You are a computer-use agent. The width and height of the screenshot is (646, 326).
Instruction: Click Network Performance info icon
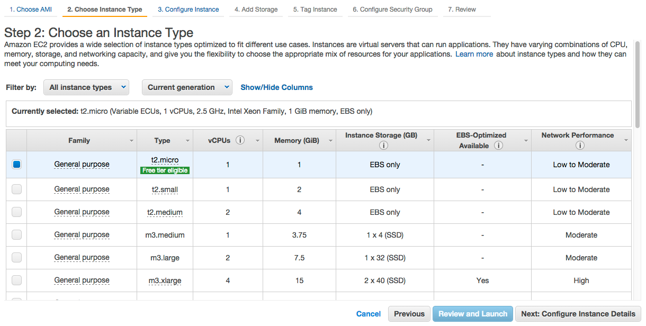[x=580, y=146]
